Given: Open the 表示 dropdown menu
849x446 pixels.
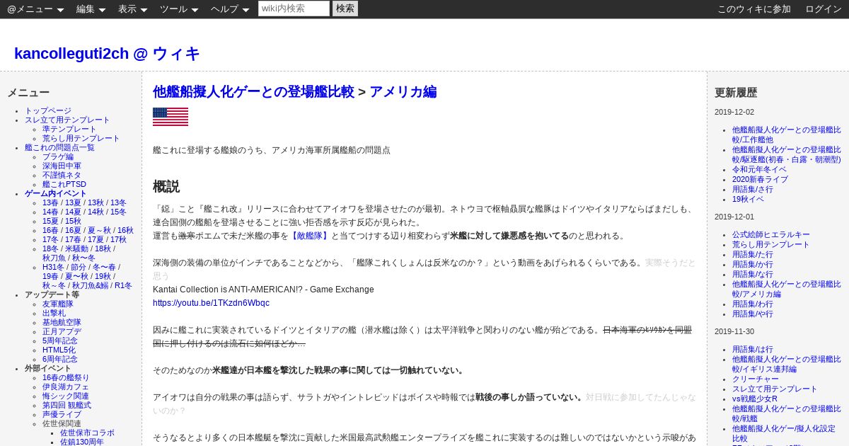Looking at the screenshot, I should pyautogui.click(x=132, y=9).
